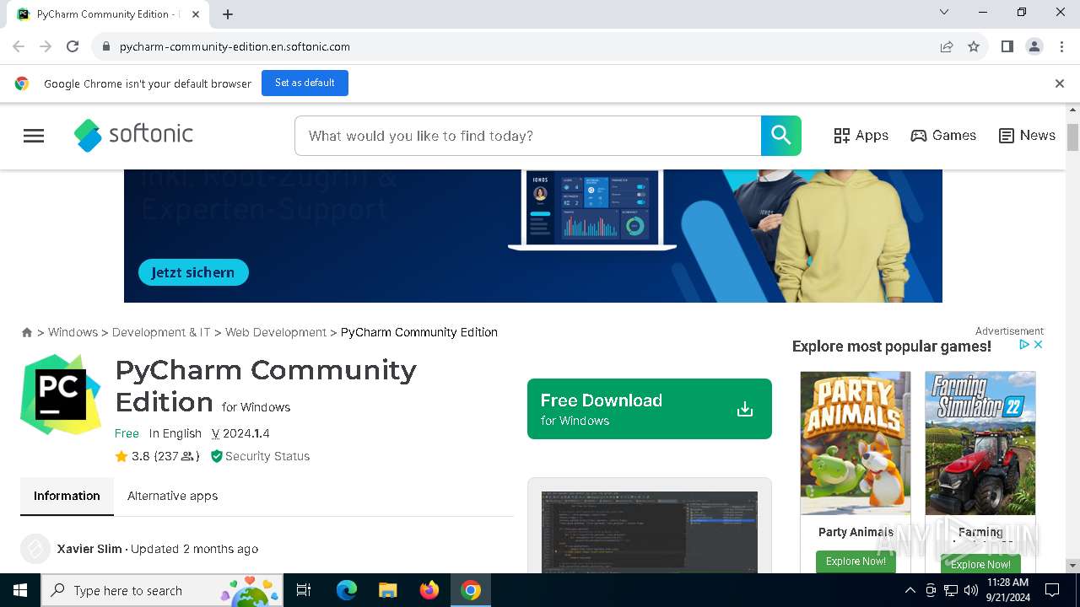Screen dimensions: 1080x607
Task: Open File Explorer from the taskbar
Action: (x=387, y=590)
